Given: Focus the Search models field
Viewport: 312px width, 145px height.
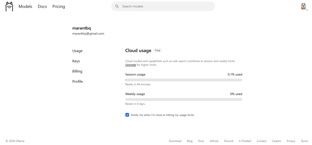Looking at the screenshot, I should (163, 6).
